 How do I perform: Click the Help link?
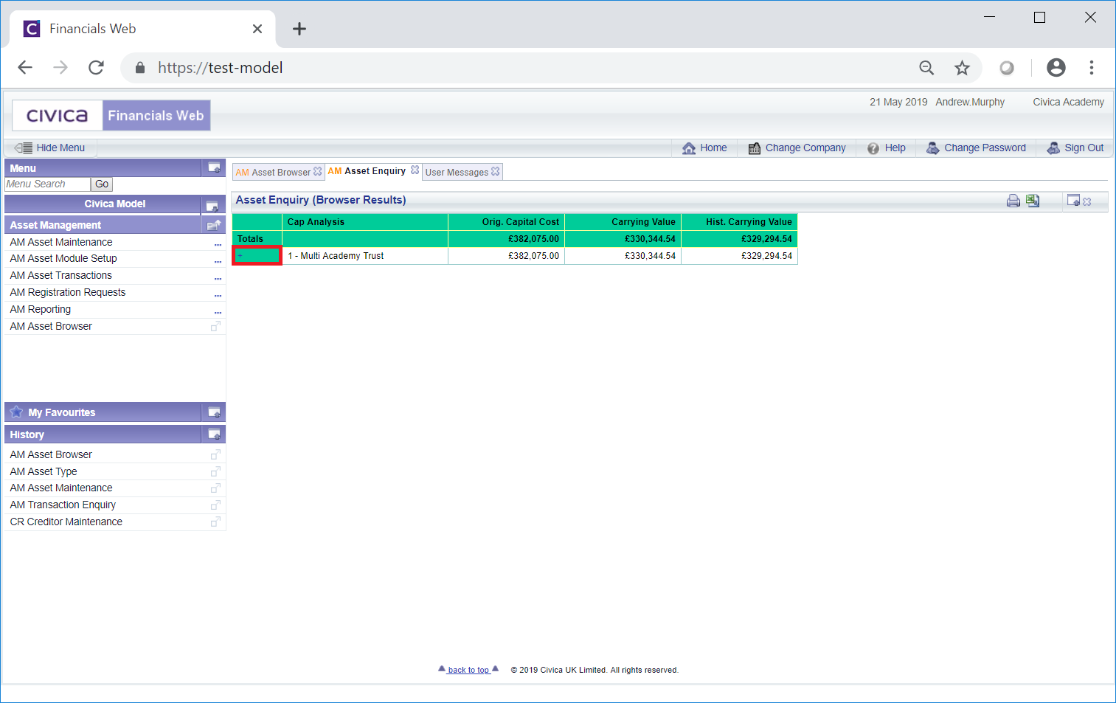point(895,148)
